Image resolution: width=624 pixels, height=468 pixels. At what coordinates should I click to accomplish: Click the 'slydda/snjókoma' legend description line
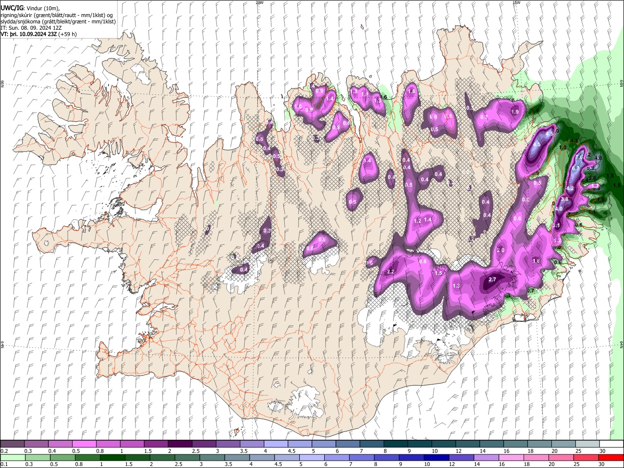pos(58,21)
